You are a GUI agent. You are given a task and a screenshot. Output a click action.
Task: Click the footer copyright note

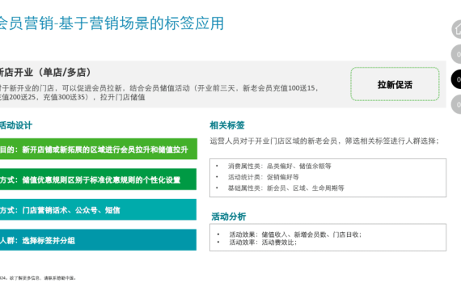(38, 278)
